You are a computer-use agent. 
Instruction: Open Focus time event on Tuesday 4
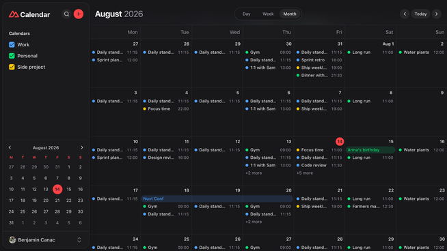pos(166,108)
